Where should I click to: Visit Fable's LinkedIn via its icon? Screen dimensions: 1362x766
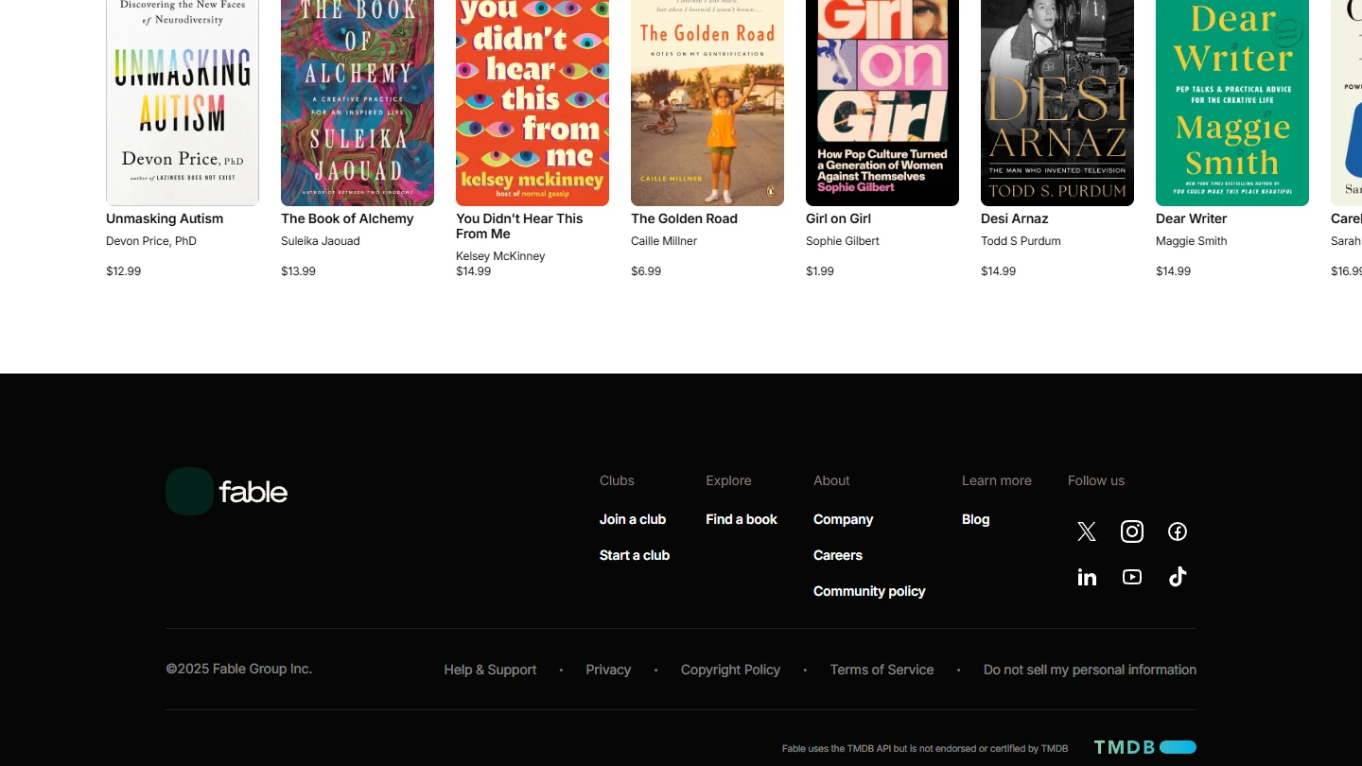1087,577
